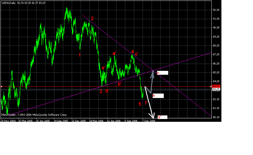Click the red 83.61 price tag
The width and height of the screenshot is (253, 155).
click(x=216, y=86)
